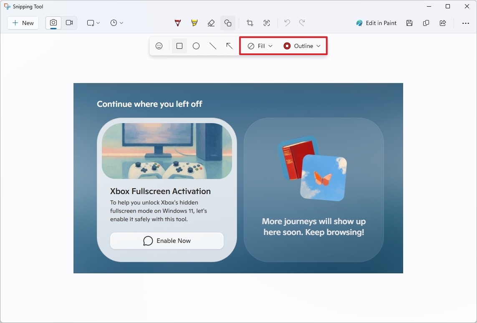The image size is (477, 323).
Task: Open the Fill color picker
Action: [x=270, y=46]
